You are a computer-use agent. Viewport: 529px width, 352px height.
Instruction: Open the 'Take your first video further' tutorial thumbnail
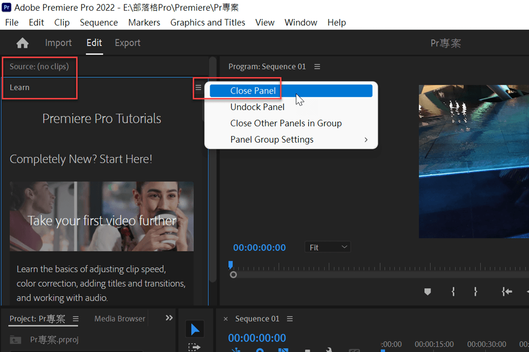tap(101, 216)
